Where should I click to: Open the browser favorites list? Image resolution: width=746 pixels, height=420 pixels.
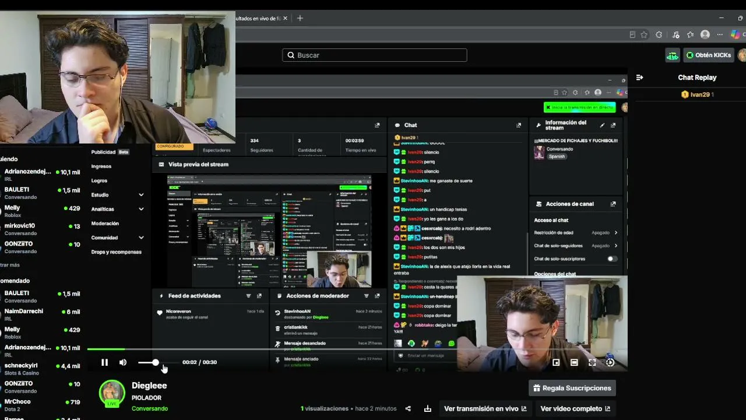691,35
